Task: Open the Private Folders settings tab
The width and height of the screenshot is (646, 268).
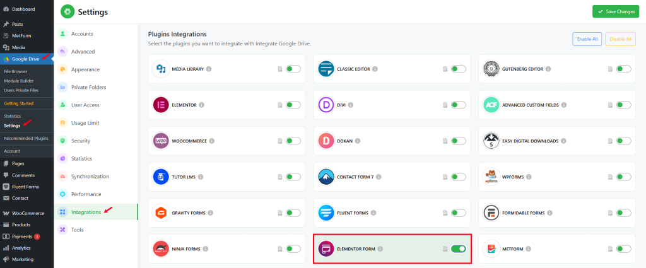Action: [96, 87]
